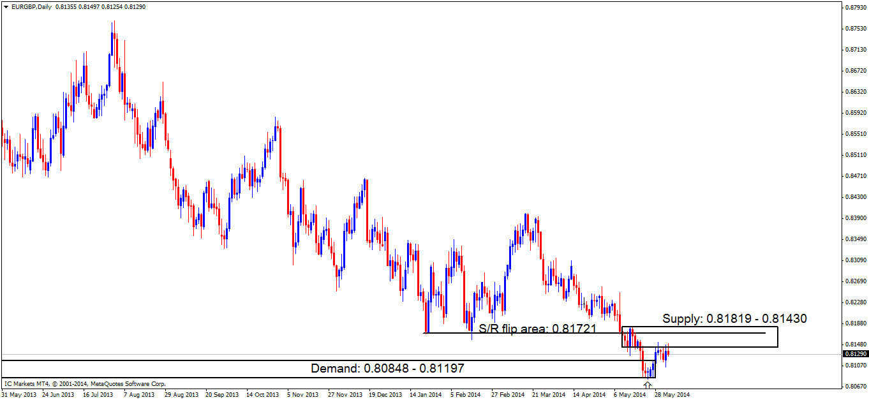Click the open price value 0.81355
Viewport: 869px width, 400px height.
pyautogui.click(x=66, y=7)
